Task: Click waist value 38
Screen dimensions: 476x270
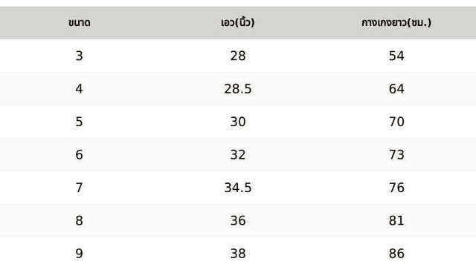Action: pyautogui.click(x=238, y=254)
